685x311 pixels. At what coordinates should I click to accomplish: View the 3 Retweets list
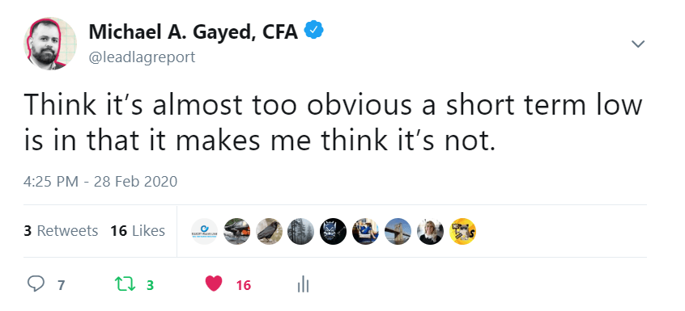point(61,230)
